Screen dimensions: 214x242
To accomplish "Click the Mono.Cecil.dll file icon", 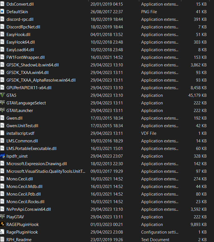I will tap(2, 179).
